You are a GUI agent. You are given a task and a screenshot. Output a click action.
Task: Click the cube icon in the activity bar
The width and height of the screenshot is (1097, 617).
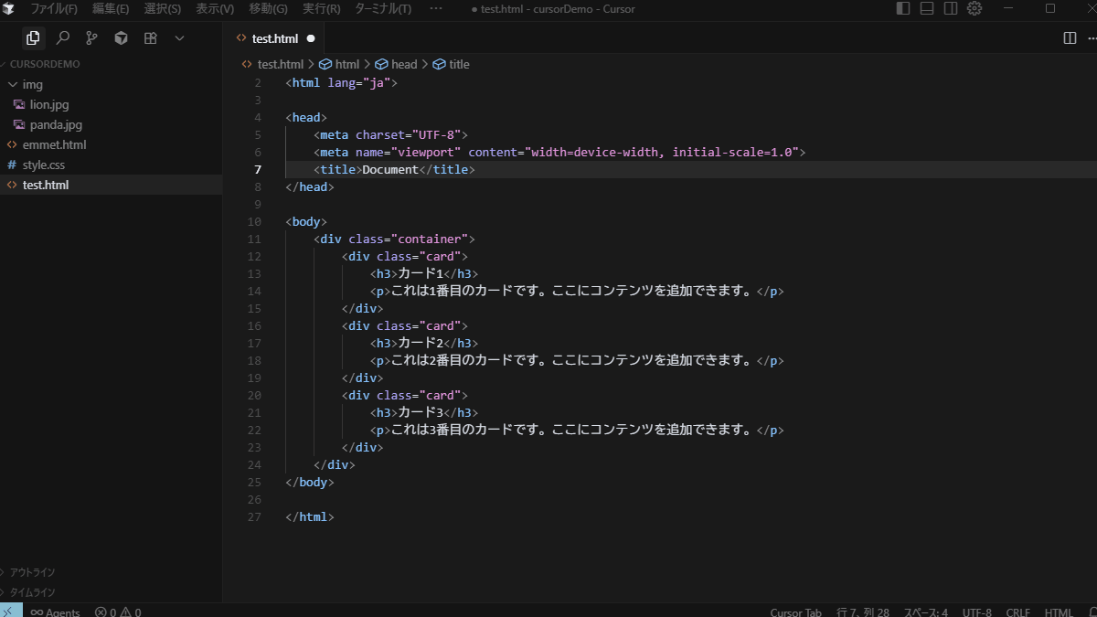[x=121, y=38]
